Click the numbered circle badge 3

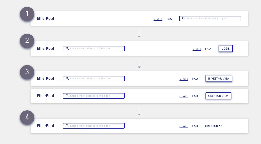[x=27, y=72]
